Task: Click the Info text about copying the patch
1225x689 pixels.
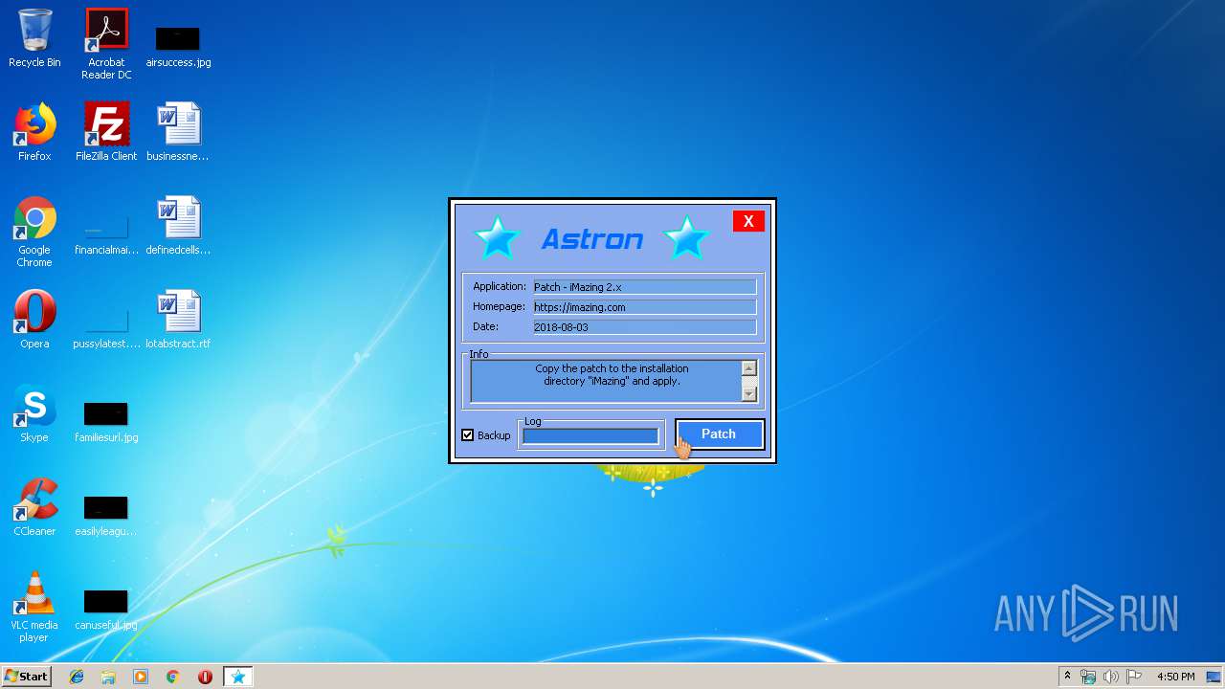Action: 612,374
